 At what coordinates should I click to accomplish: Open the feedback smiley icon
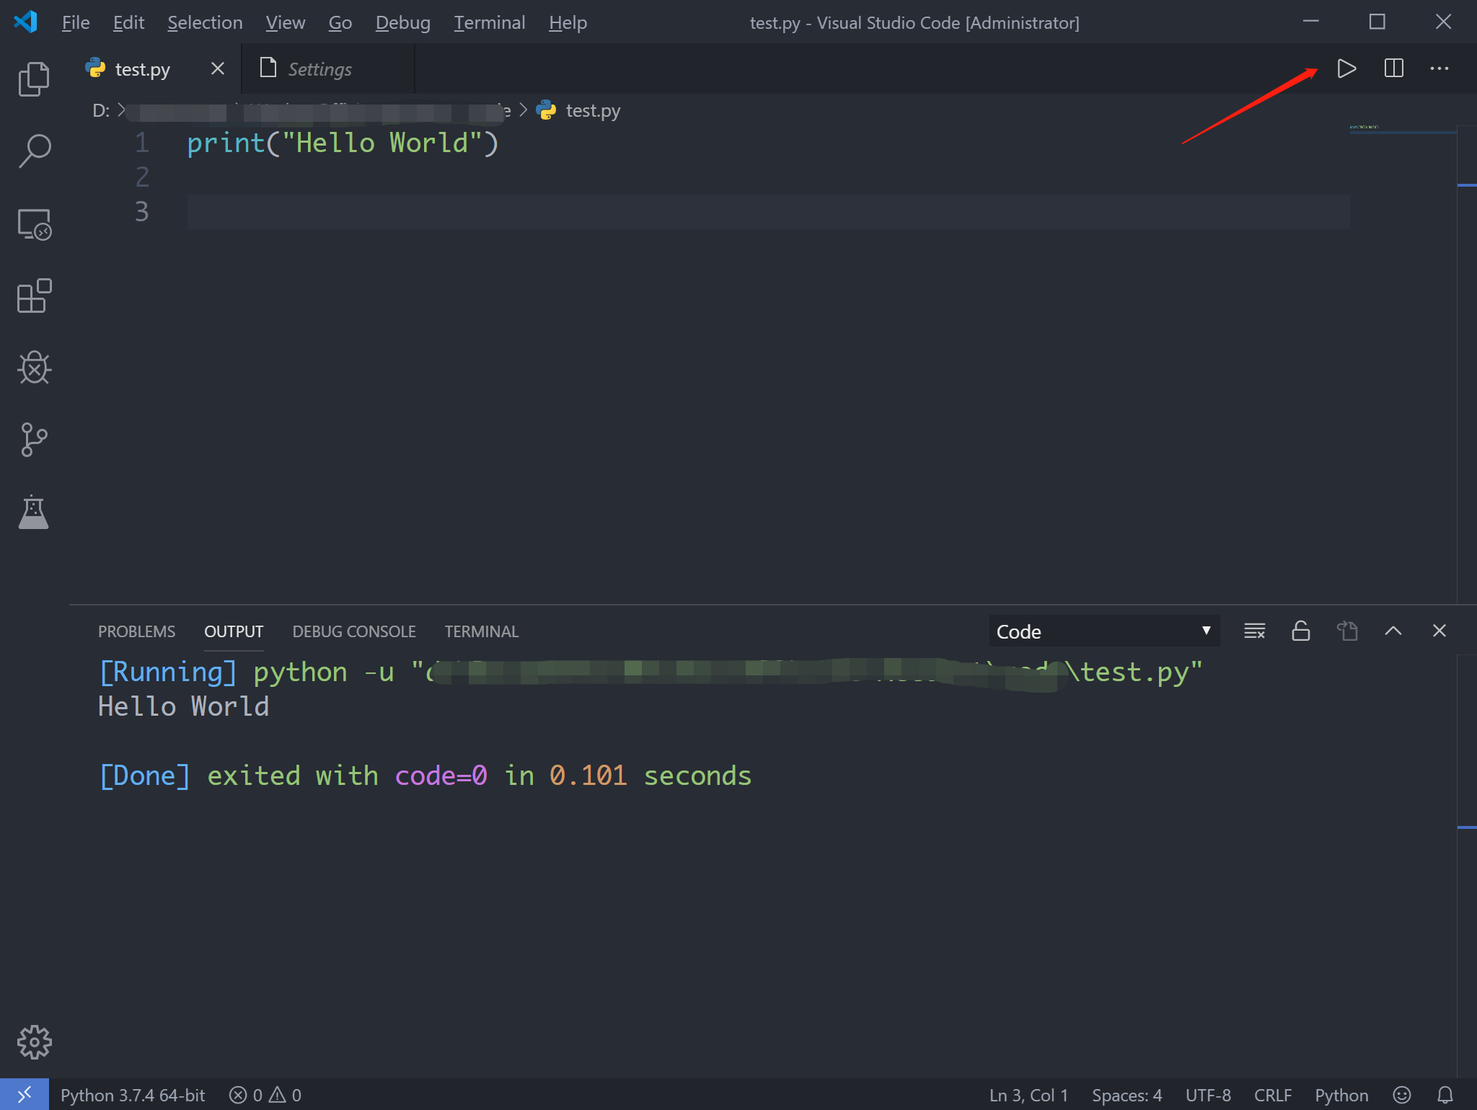(1402, 1095)
